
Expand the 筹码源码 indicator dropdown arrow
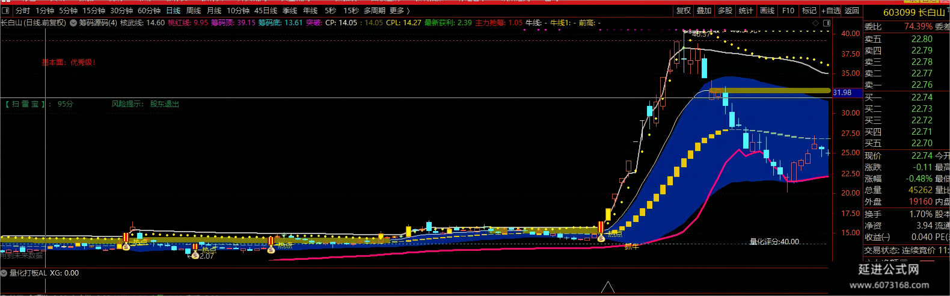[73, 23]
